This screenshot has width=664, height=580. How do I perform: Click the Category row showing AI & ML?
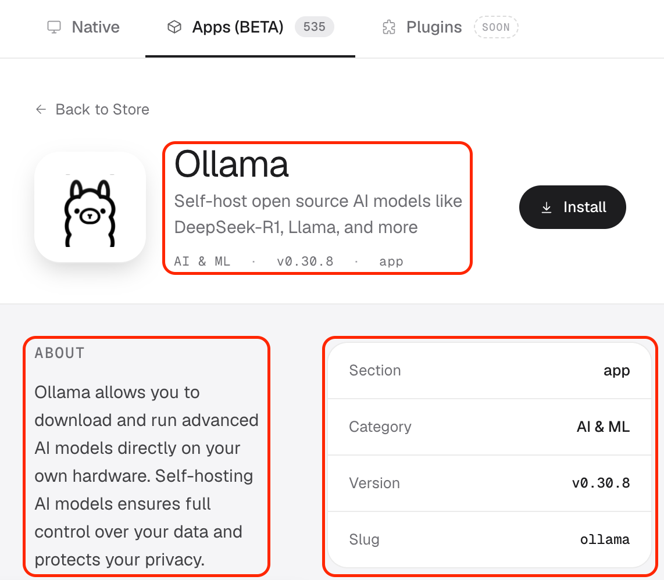tap(490, 427)
